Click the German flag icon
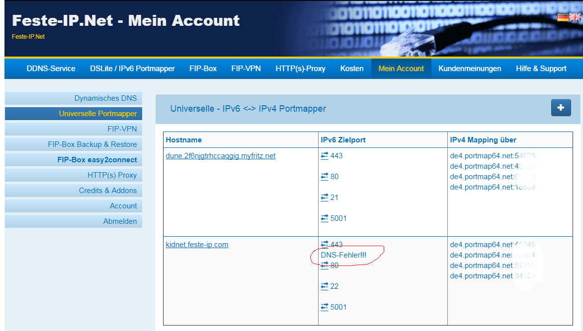583x331 pixels. click(x=562, y=16)
